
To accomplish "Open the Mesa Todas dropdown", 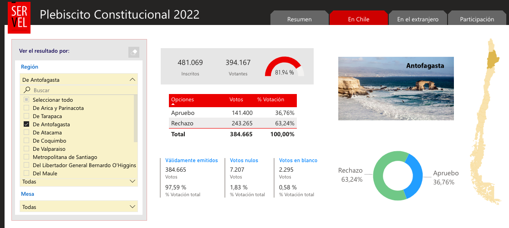I will (x=79, y=207).
